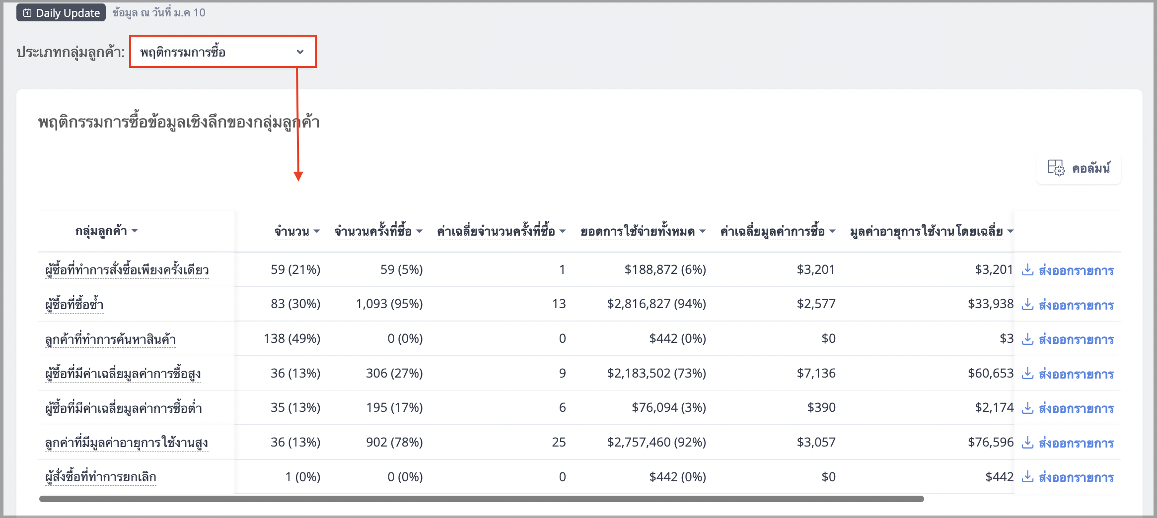Click the ผู้ซื้อที่ซื้อซ้ำ segment name
This screenshot has width=1157, height=518.
74,304
